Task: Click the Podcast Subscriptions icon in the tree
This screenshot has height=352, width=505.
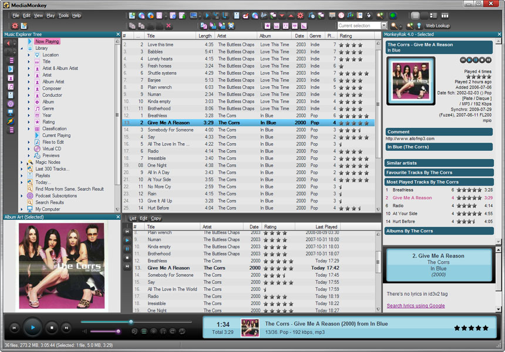Action: (x=30, y=196)
